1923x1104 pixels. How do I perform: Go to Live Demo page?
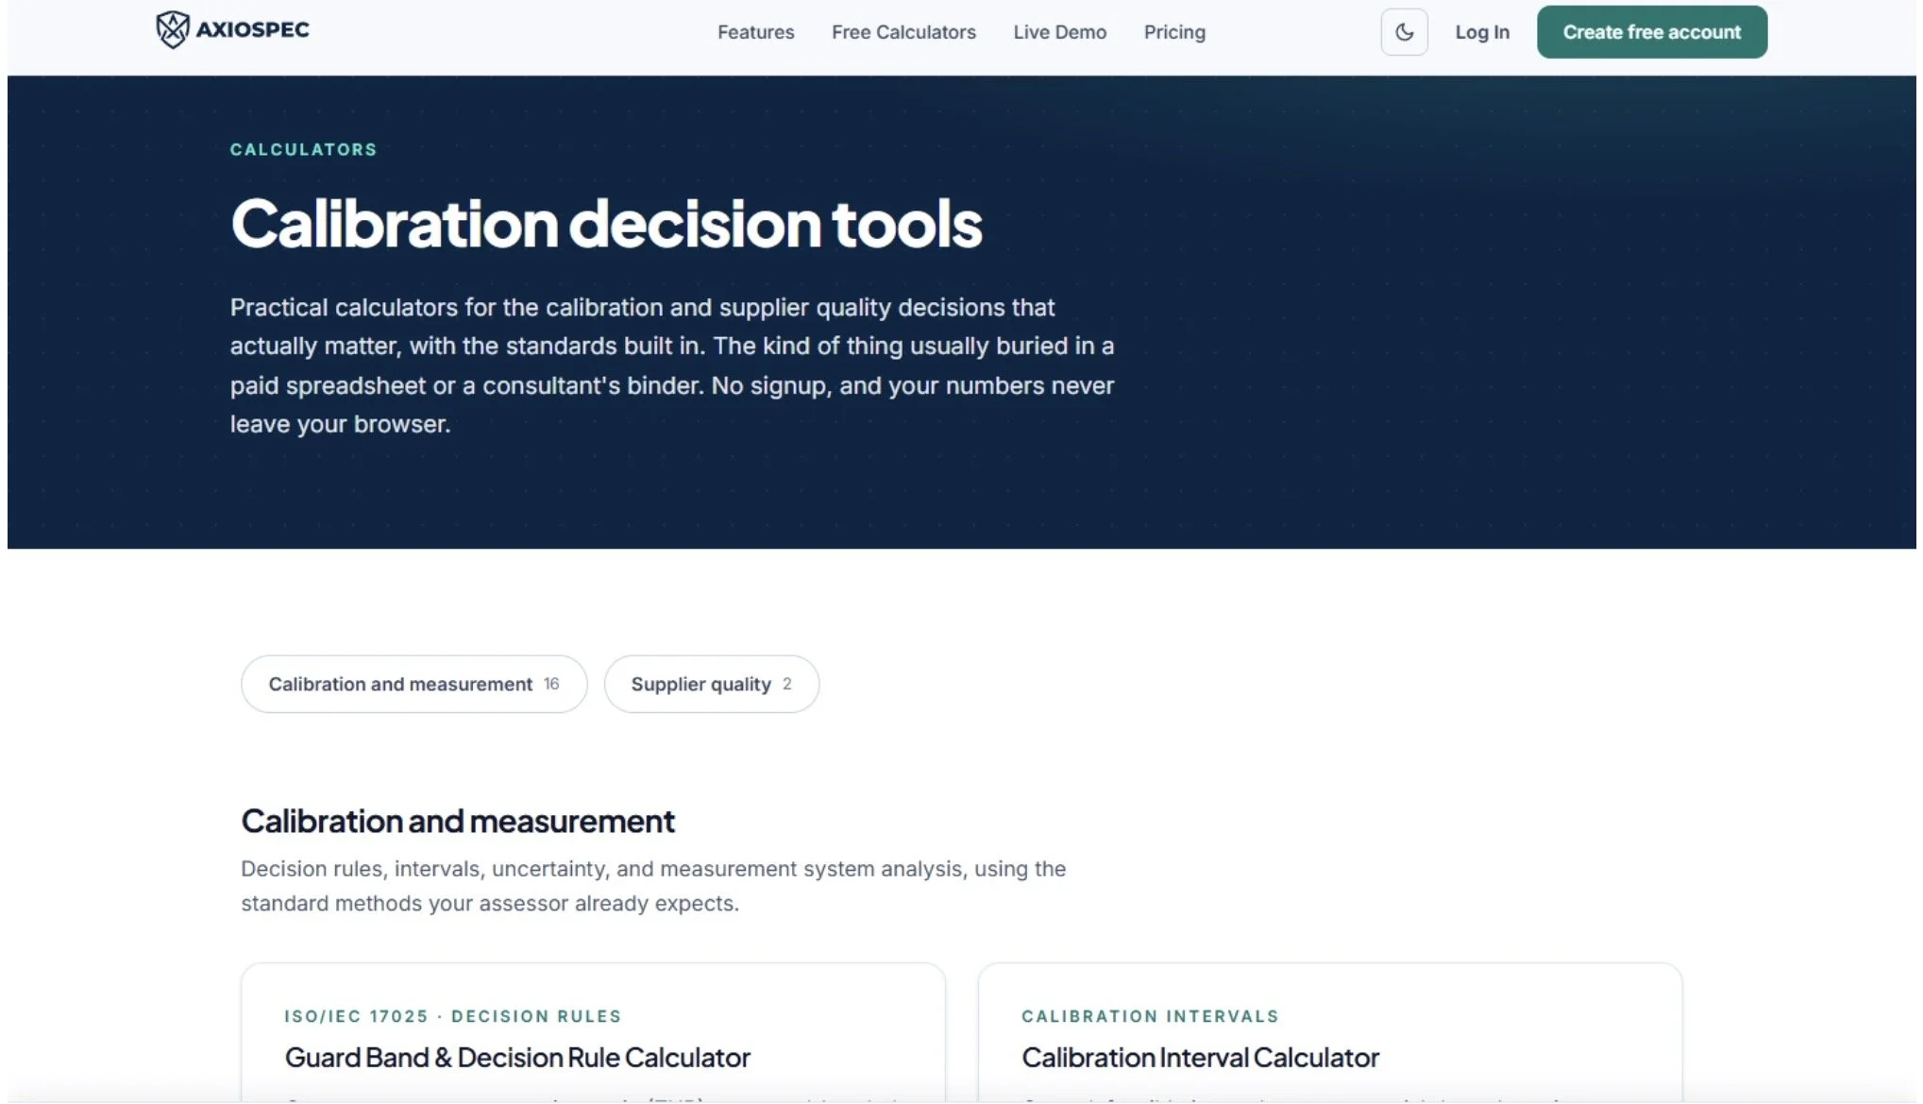click(x=1059, y=32)
